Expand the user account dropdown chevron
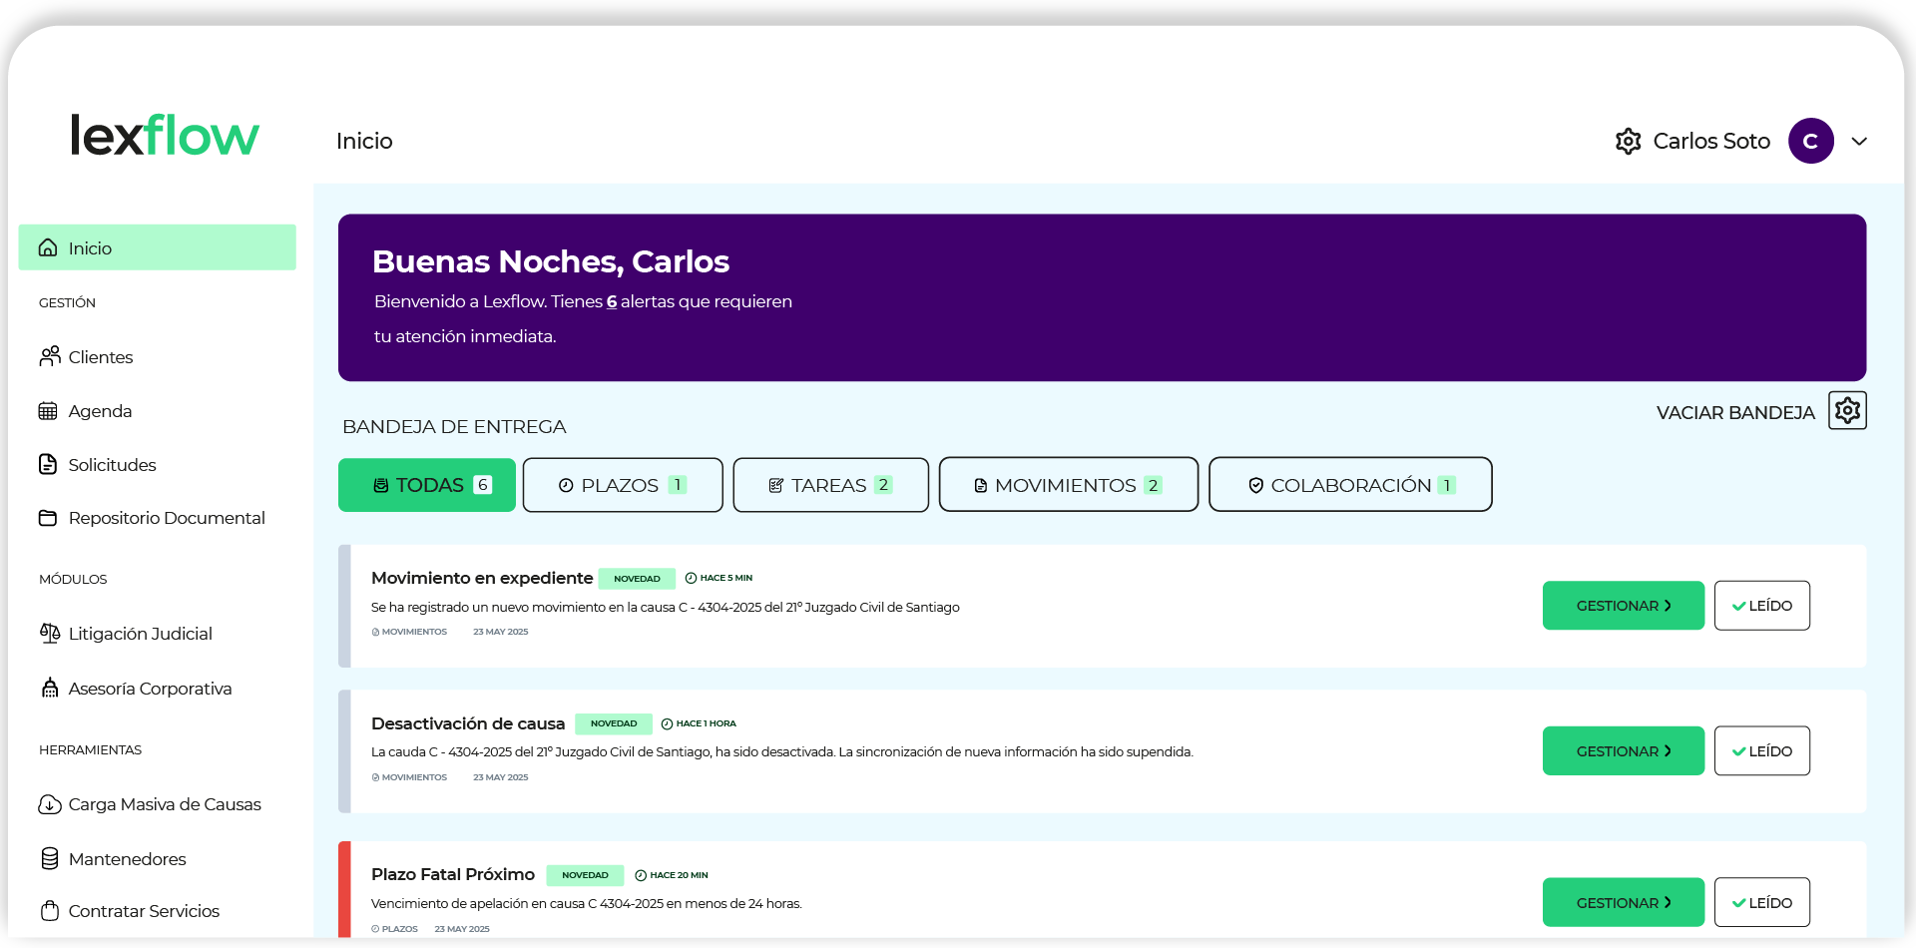 [x=1859, y=142]
